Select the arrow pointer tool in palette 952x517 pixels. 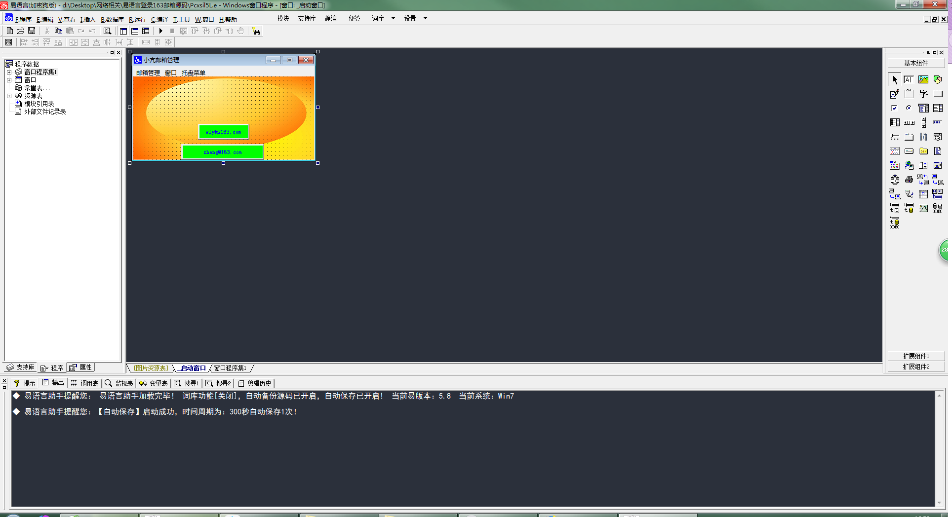[x=895, y=79]
